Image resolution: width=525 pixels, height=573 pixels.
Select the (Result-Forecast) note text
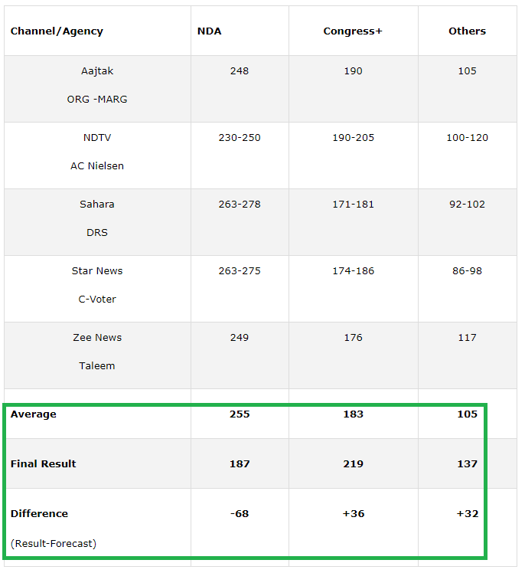[x=54, y=544]
